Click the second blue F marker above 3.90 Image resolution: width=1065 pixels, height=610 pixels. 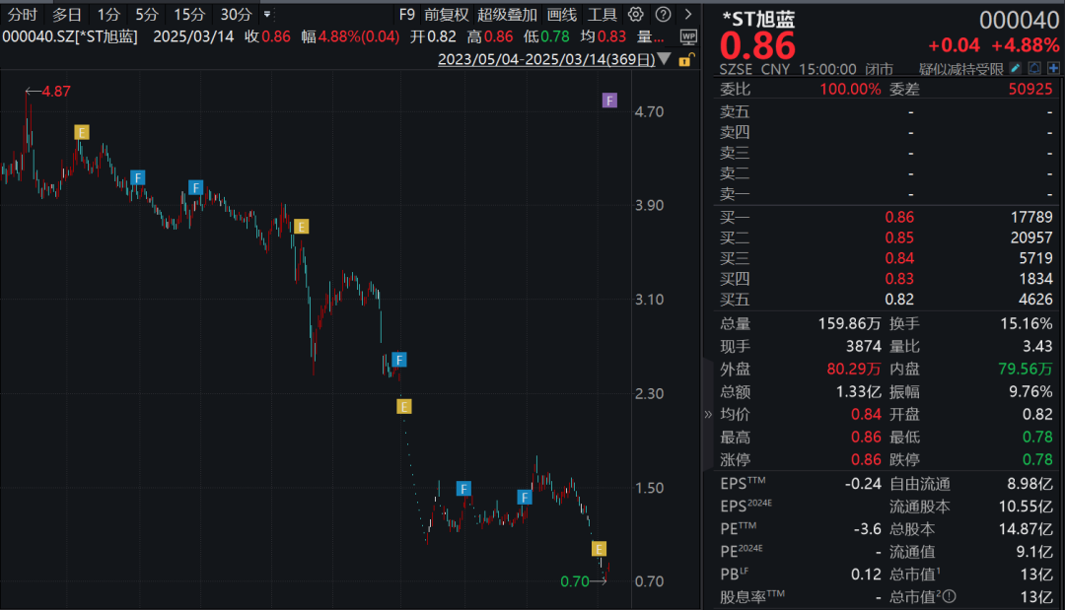point(195,187)
